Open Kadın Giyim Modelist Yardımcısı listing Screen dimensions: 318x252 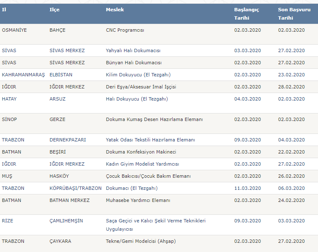142,164
